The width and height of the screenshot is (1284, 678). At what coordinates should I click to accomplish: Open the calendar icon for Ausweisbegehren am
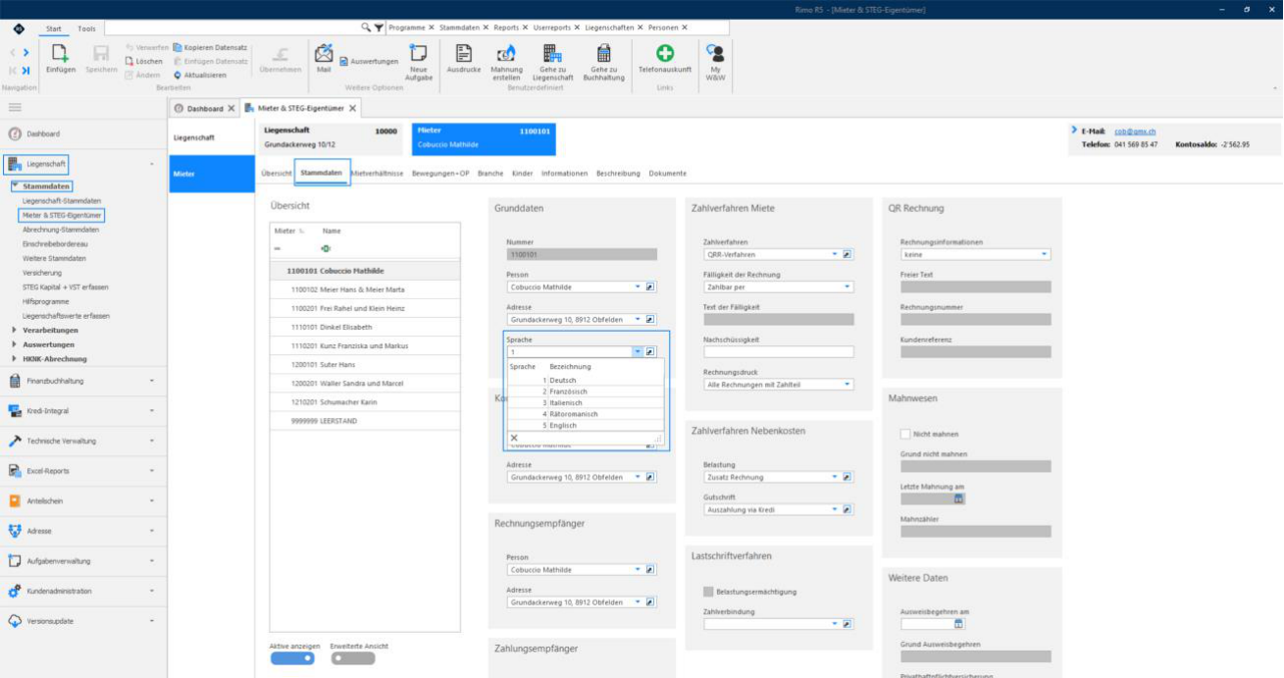click(958, 623)
